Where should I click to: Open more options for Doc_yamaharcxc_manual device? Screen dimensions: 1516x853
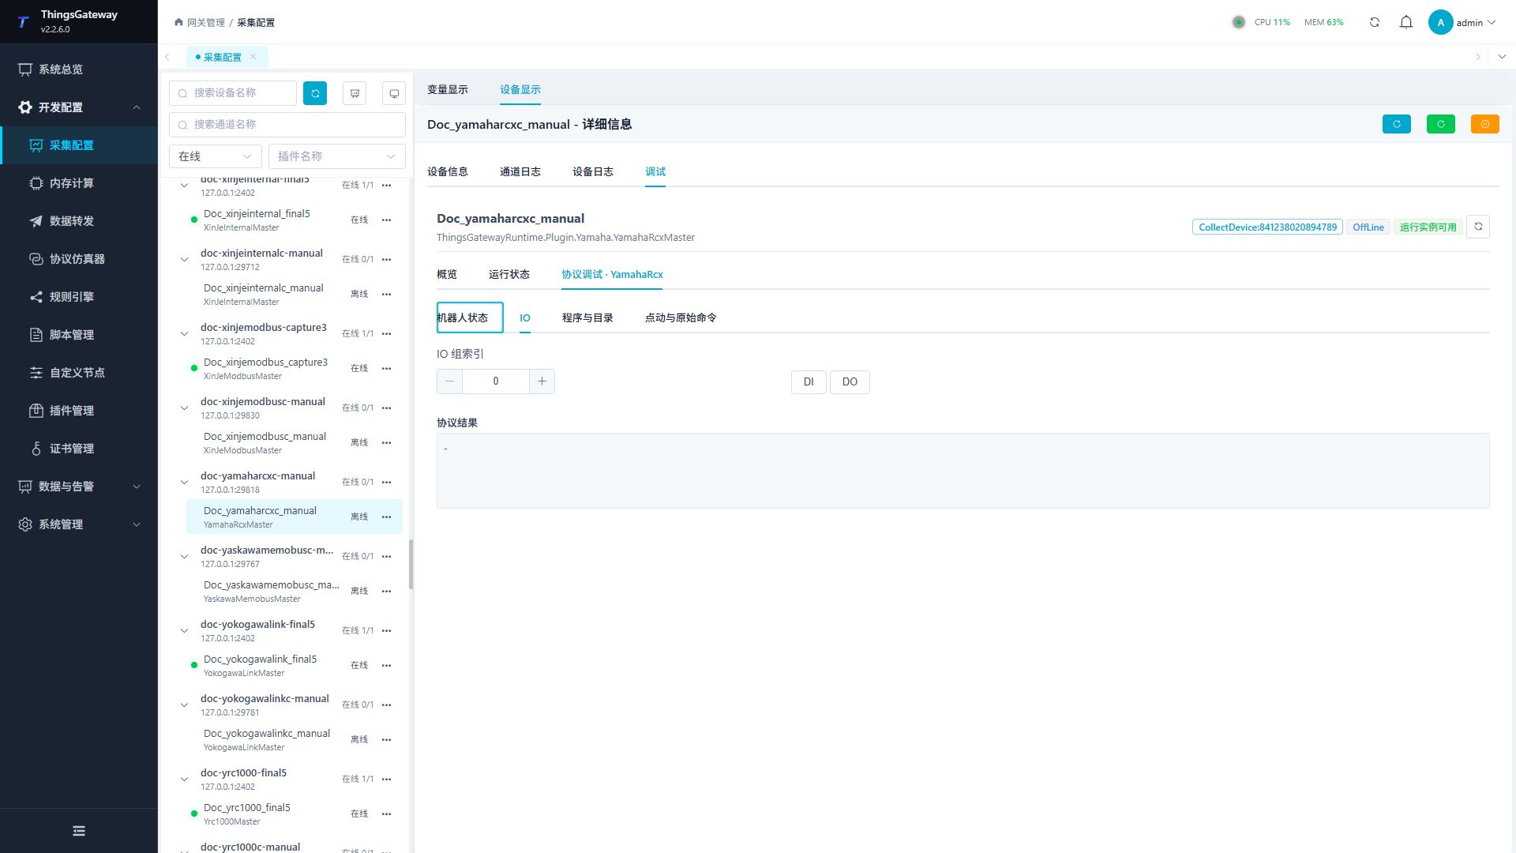(x=387, y=517)
